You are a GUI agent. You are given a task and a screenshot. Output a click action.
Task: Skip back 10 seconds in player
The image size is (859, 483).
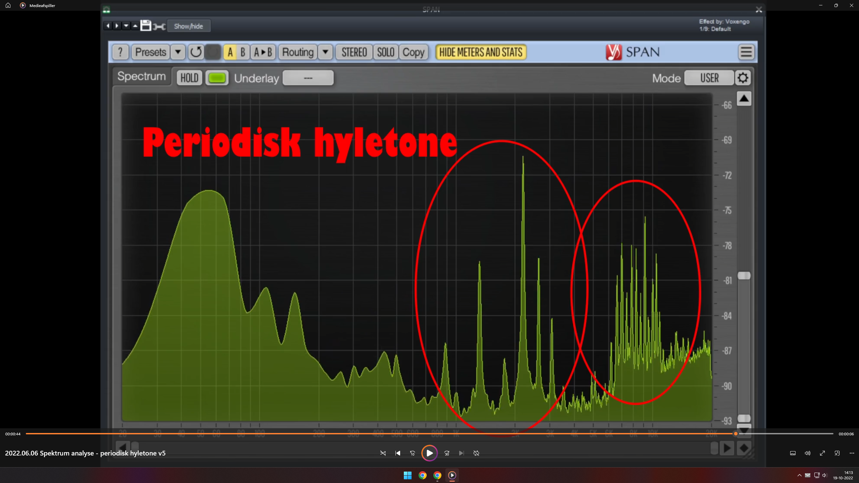413,453
